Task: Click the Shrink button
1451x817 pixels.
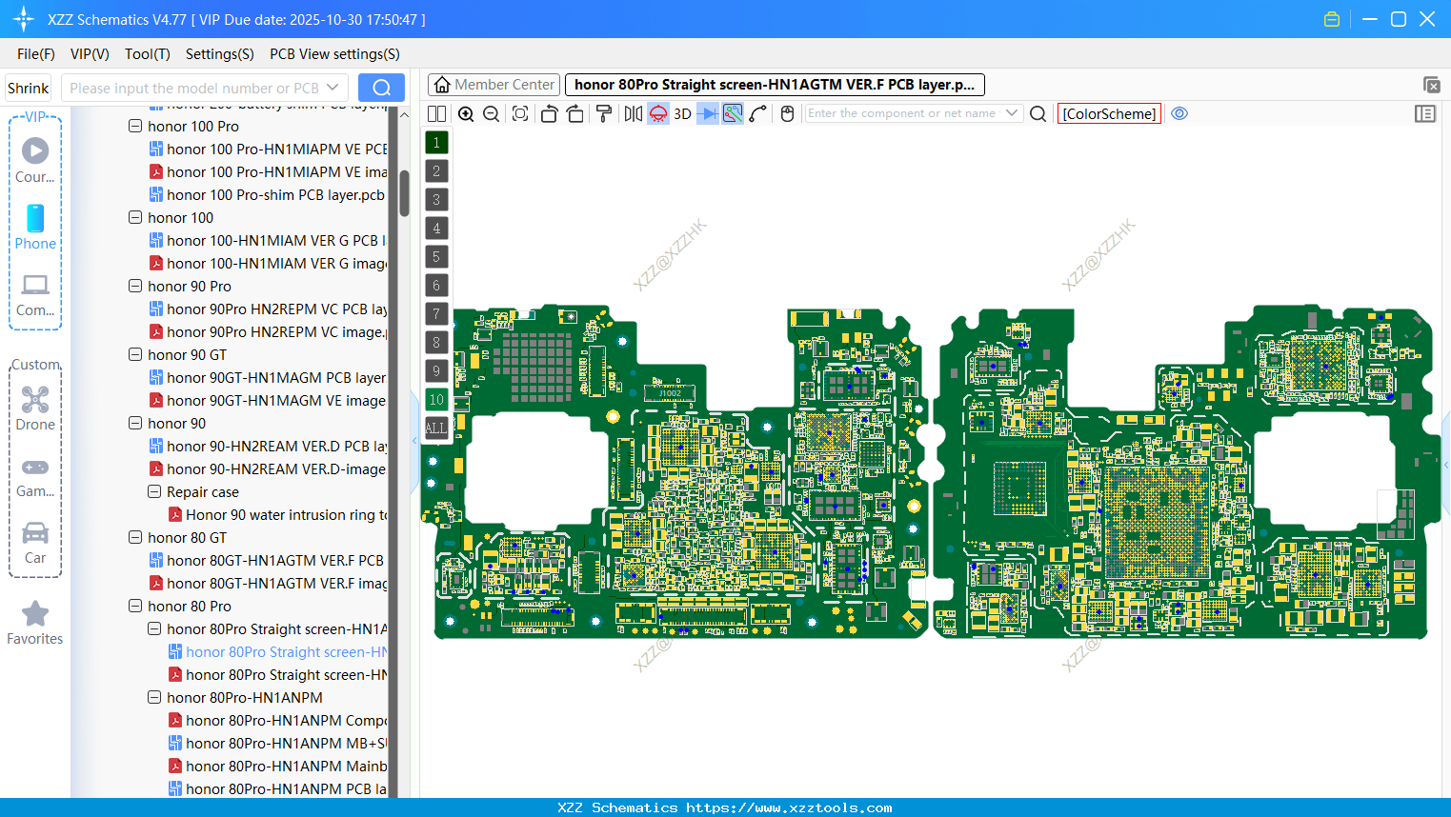Action: point(29,88)
